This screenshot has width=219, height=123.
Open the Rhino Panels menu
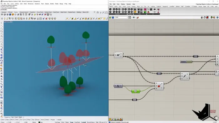(x=57, y=4)
